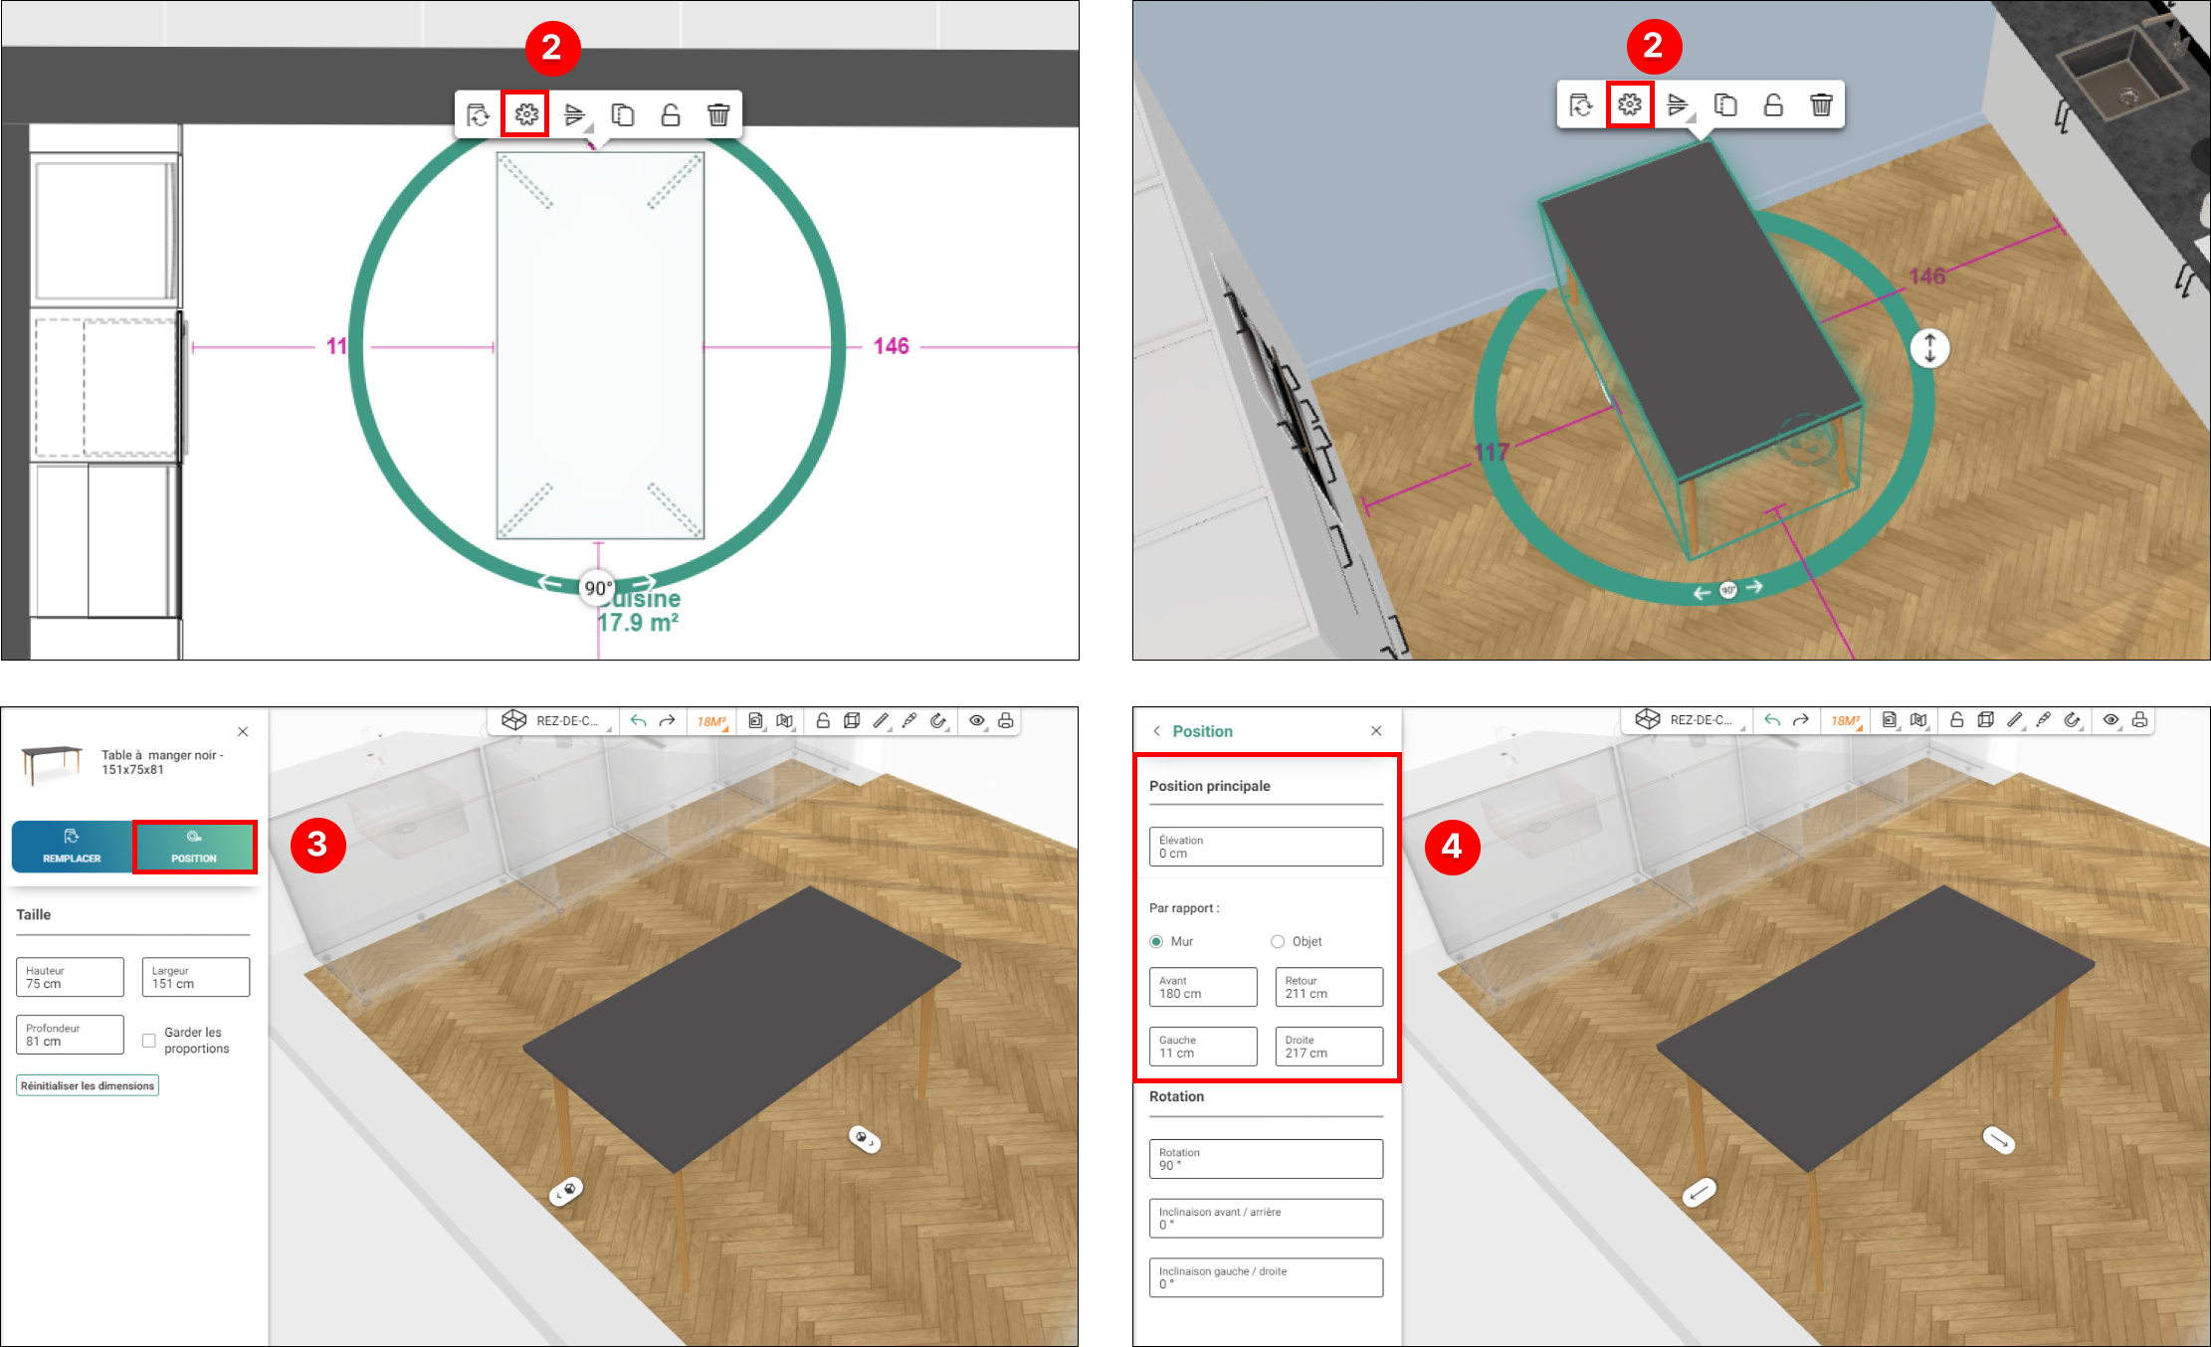
Task: Open POSITION tab in table panel
Action: (194, 847)
